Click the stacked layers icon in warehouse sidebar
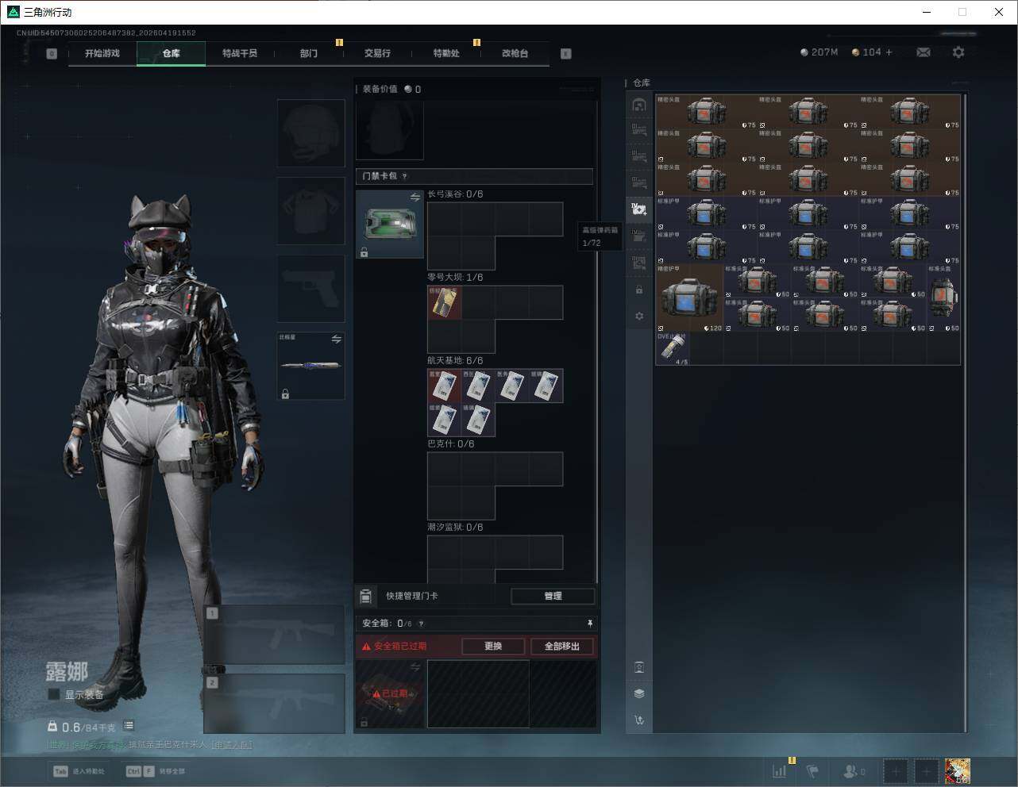Image resolution: width=1018 pixels, height=787 pixels. (x=639, y=693)
